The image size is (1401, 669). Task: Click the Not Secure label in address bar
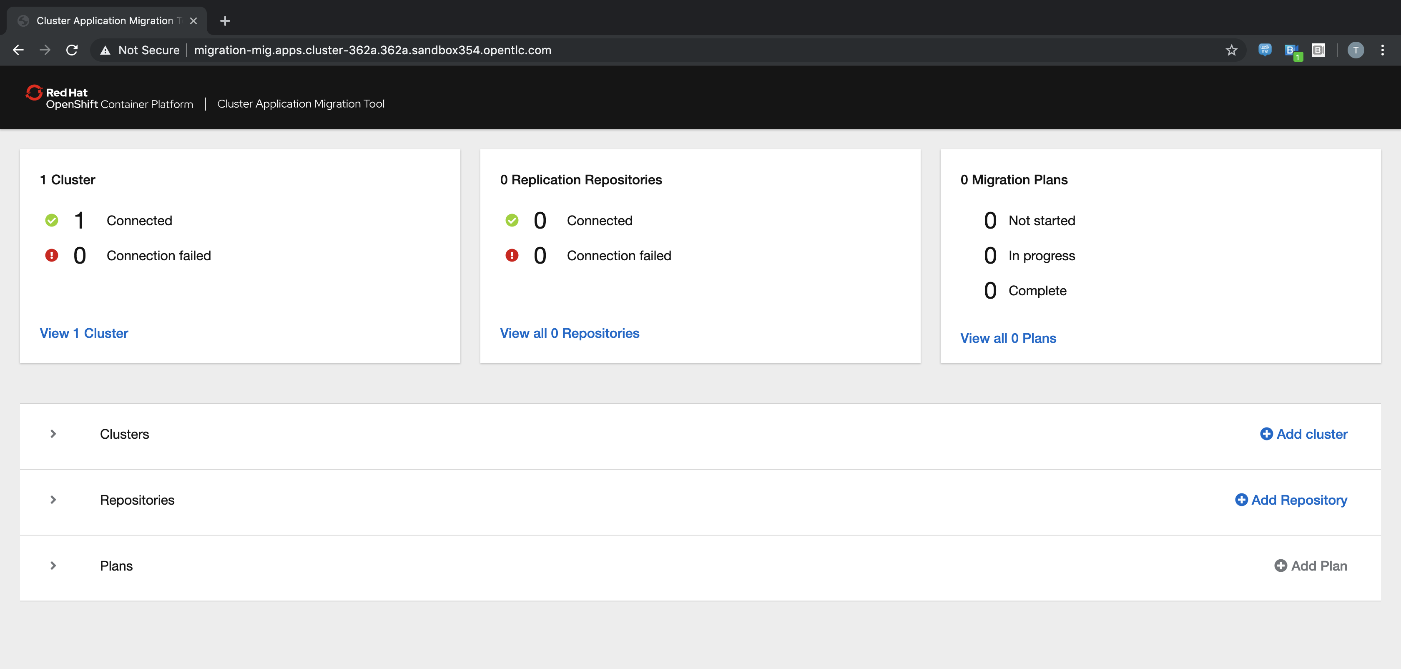[148, 50]
